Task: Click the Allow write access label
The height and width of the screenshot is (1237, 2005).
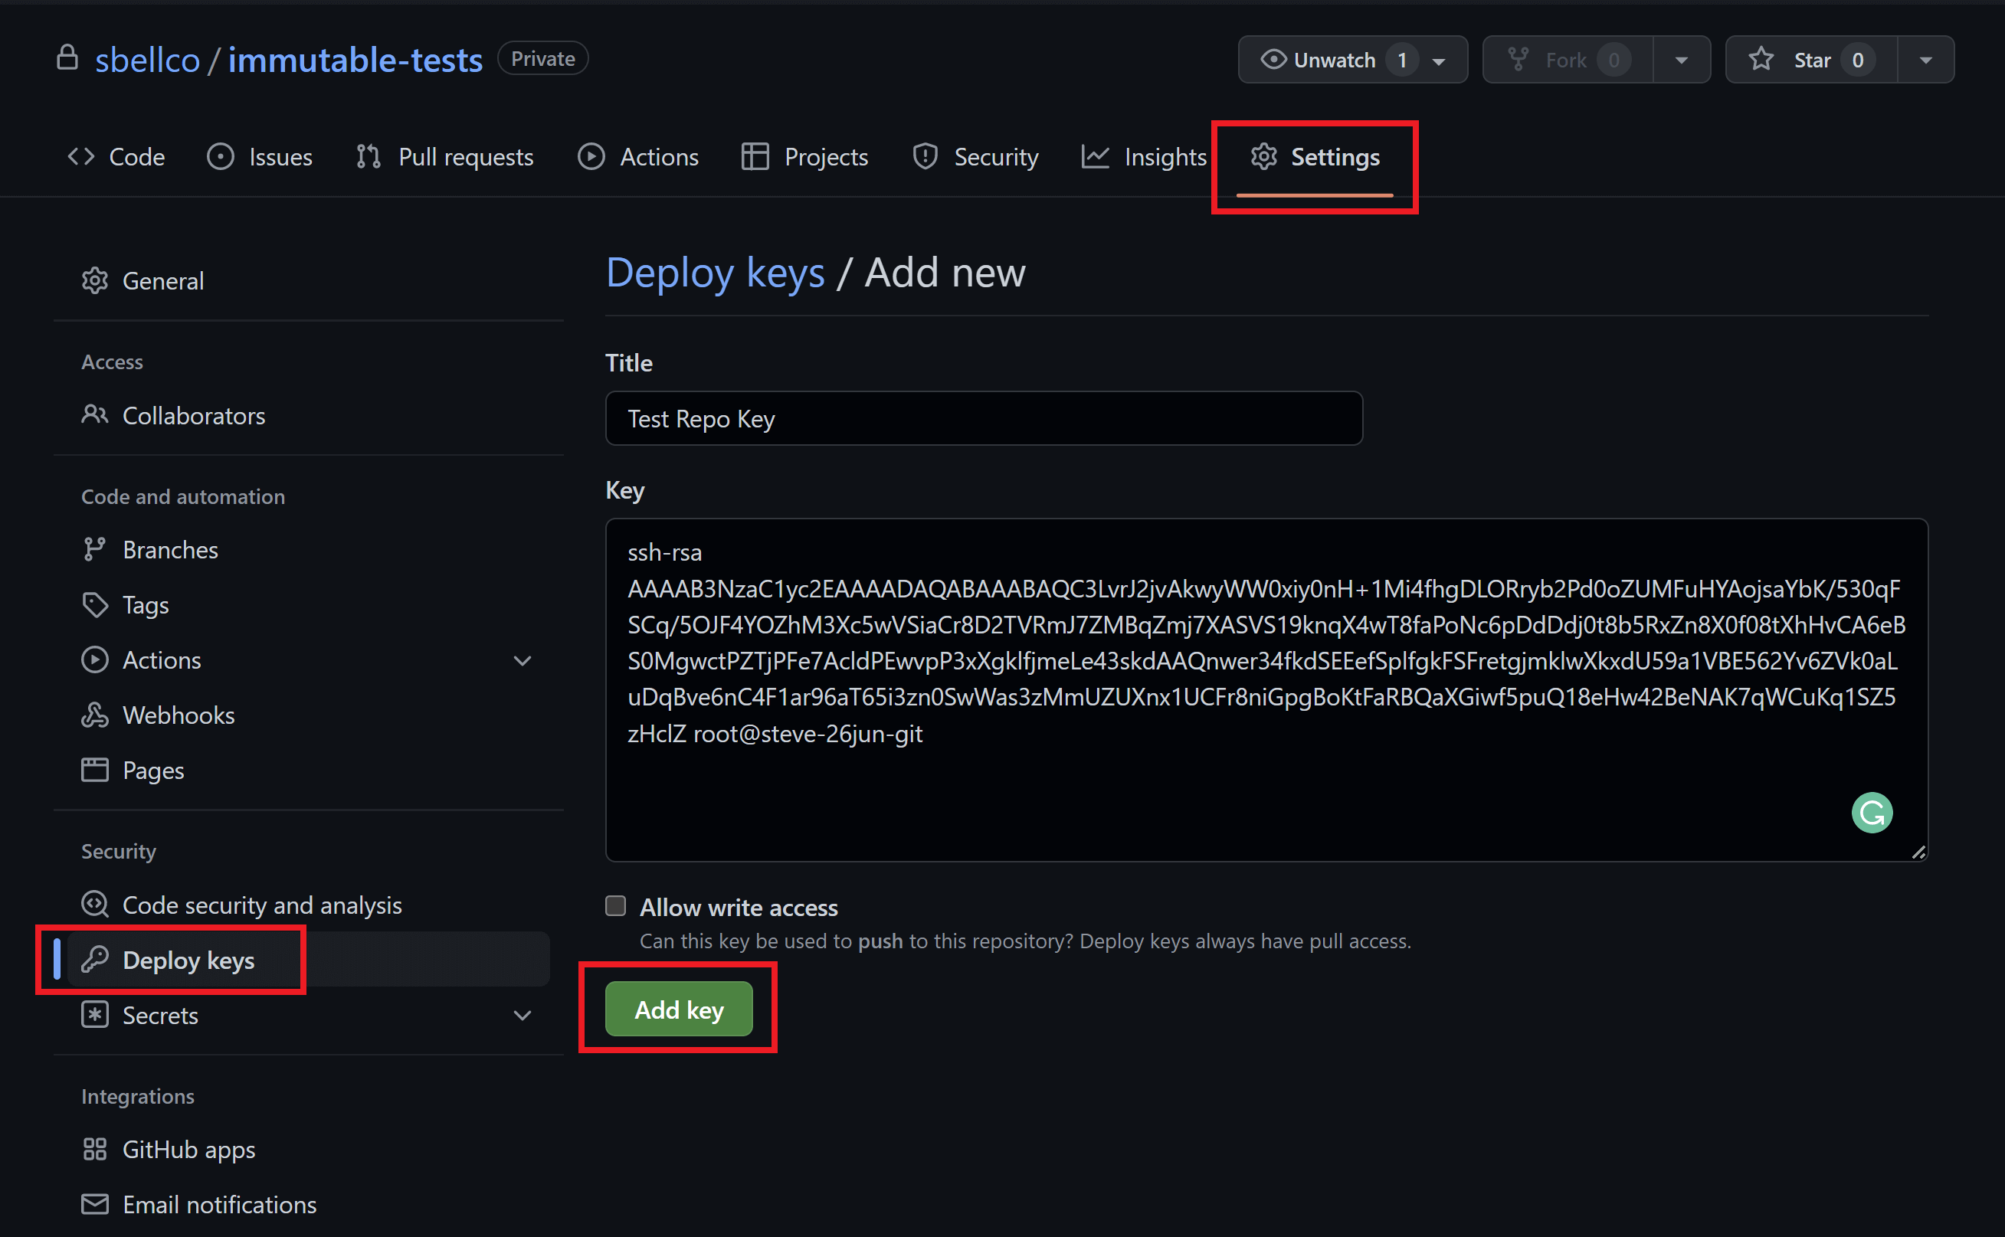Action: [x=738, y=908]
